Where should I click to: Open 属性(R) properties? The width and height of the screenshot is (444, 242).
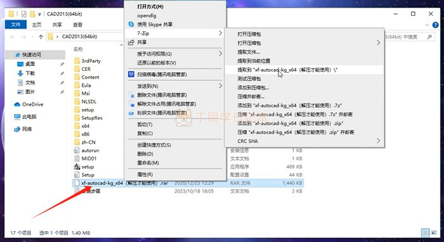[x=176, y=174]
